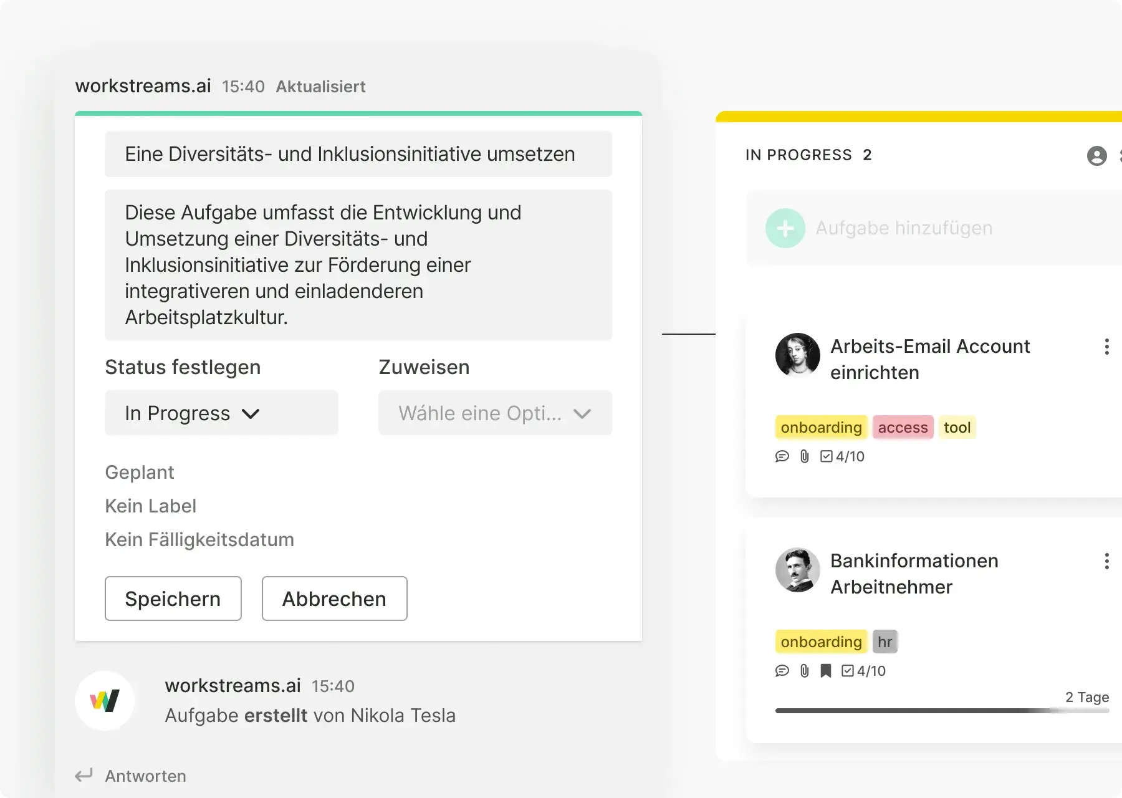
Task: Click checklist 4/10 on Arbeits-Email Account card
Action: (843, 456)
